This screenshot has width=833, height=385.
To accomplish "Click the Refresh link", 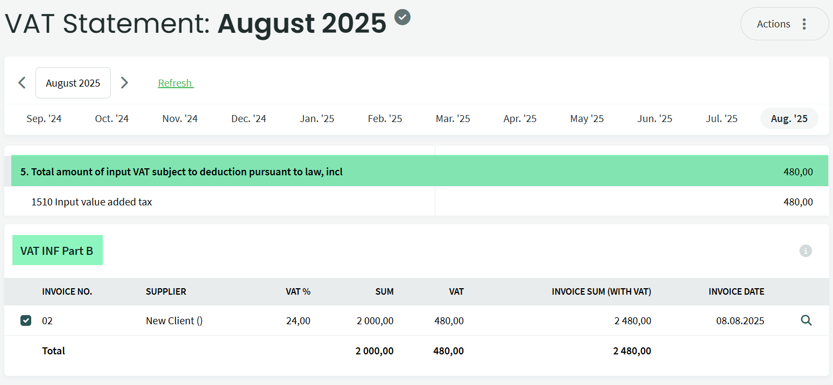I will point(175,83).
